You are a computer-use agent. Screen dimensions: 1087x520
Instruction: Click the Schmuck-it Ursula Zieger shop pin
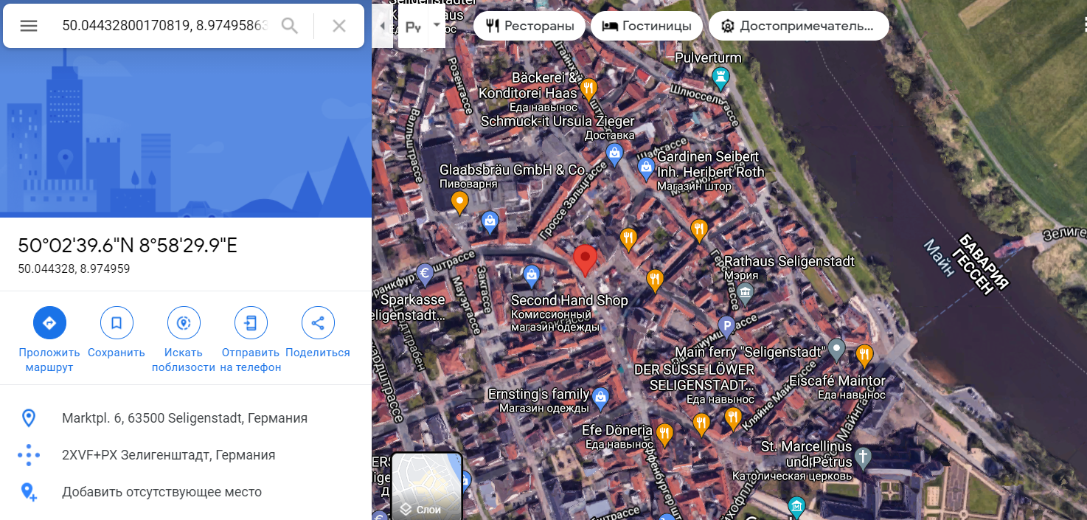[614, 153]
